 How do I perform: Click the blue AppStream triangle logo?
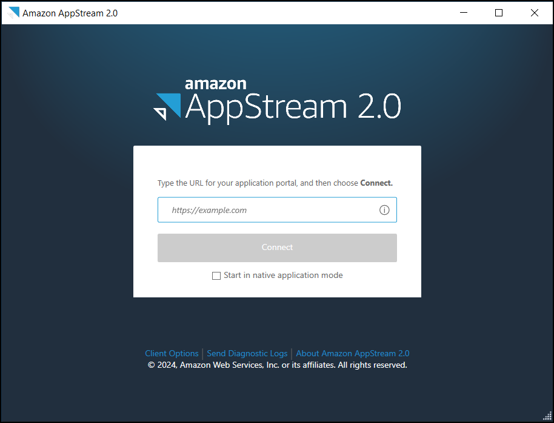pos(168,105)
